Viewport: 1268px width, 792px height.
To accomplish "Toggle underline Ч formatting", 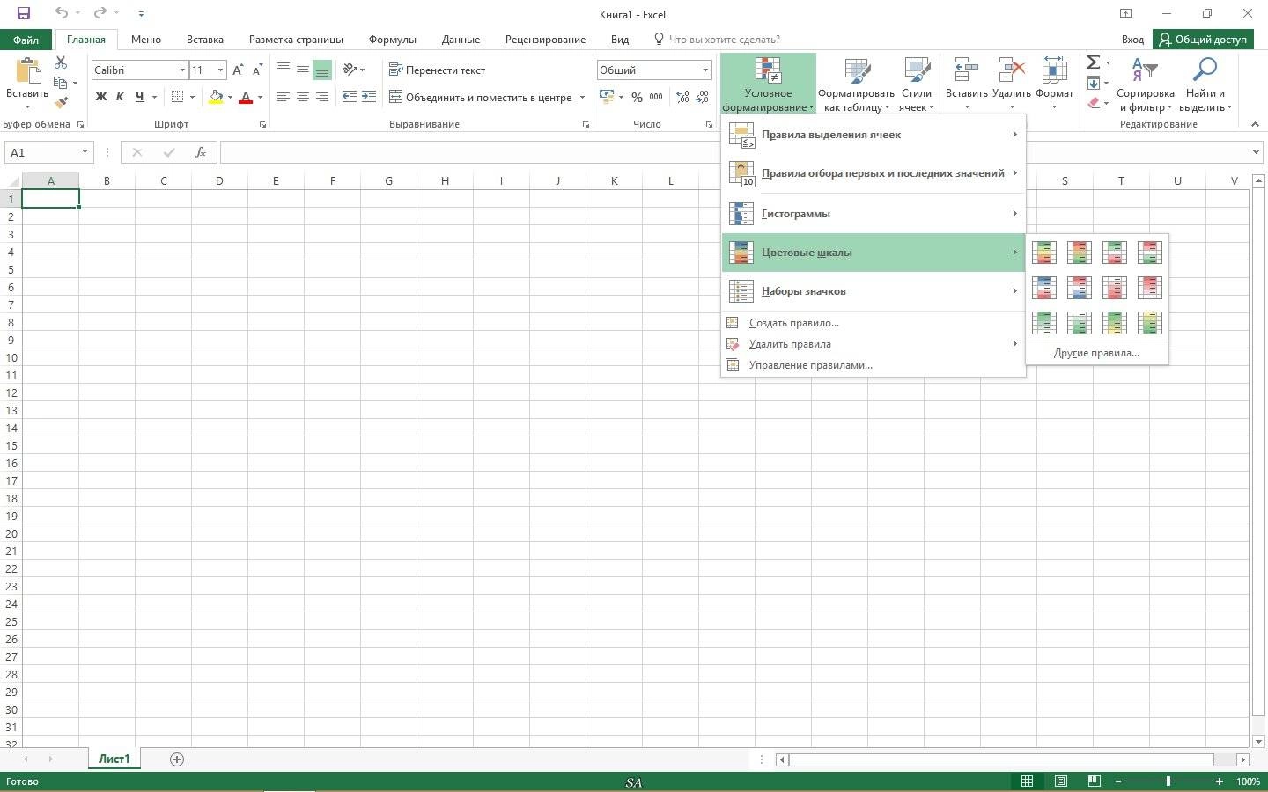I will (139, 97).
